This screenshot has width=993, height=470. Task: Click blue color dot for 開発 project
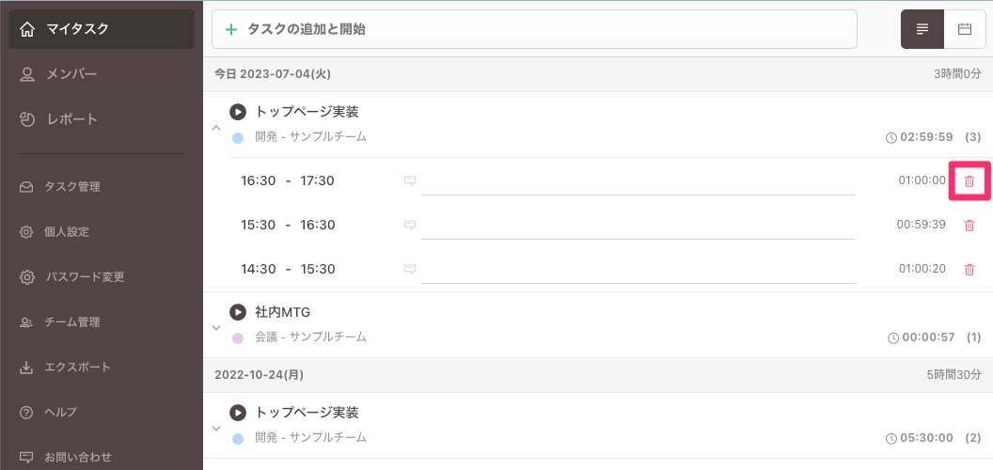coord(238,137)
